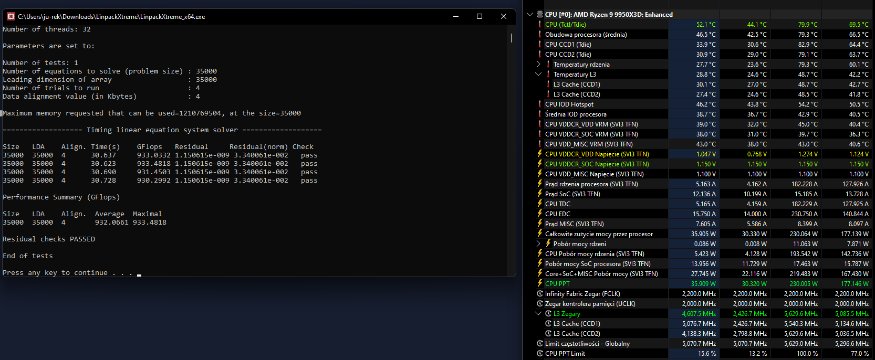Select the CPU VDDCR_SOC Napięcie sensor row
The height and width of the screenshot is (360, 875).
coord(597,164)
